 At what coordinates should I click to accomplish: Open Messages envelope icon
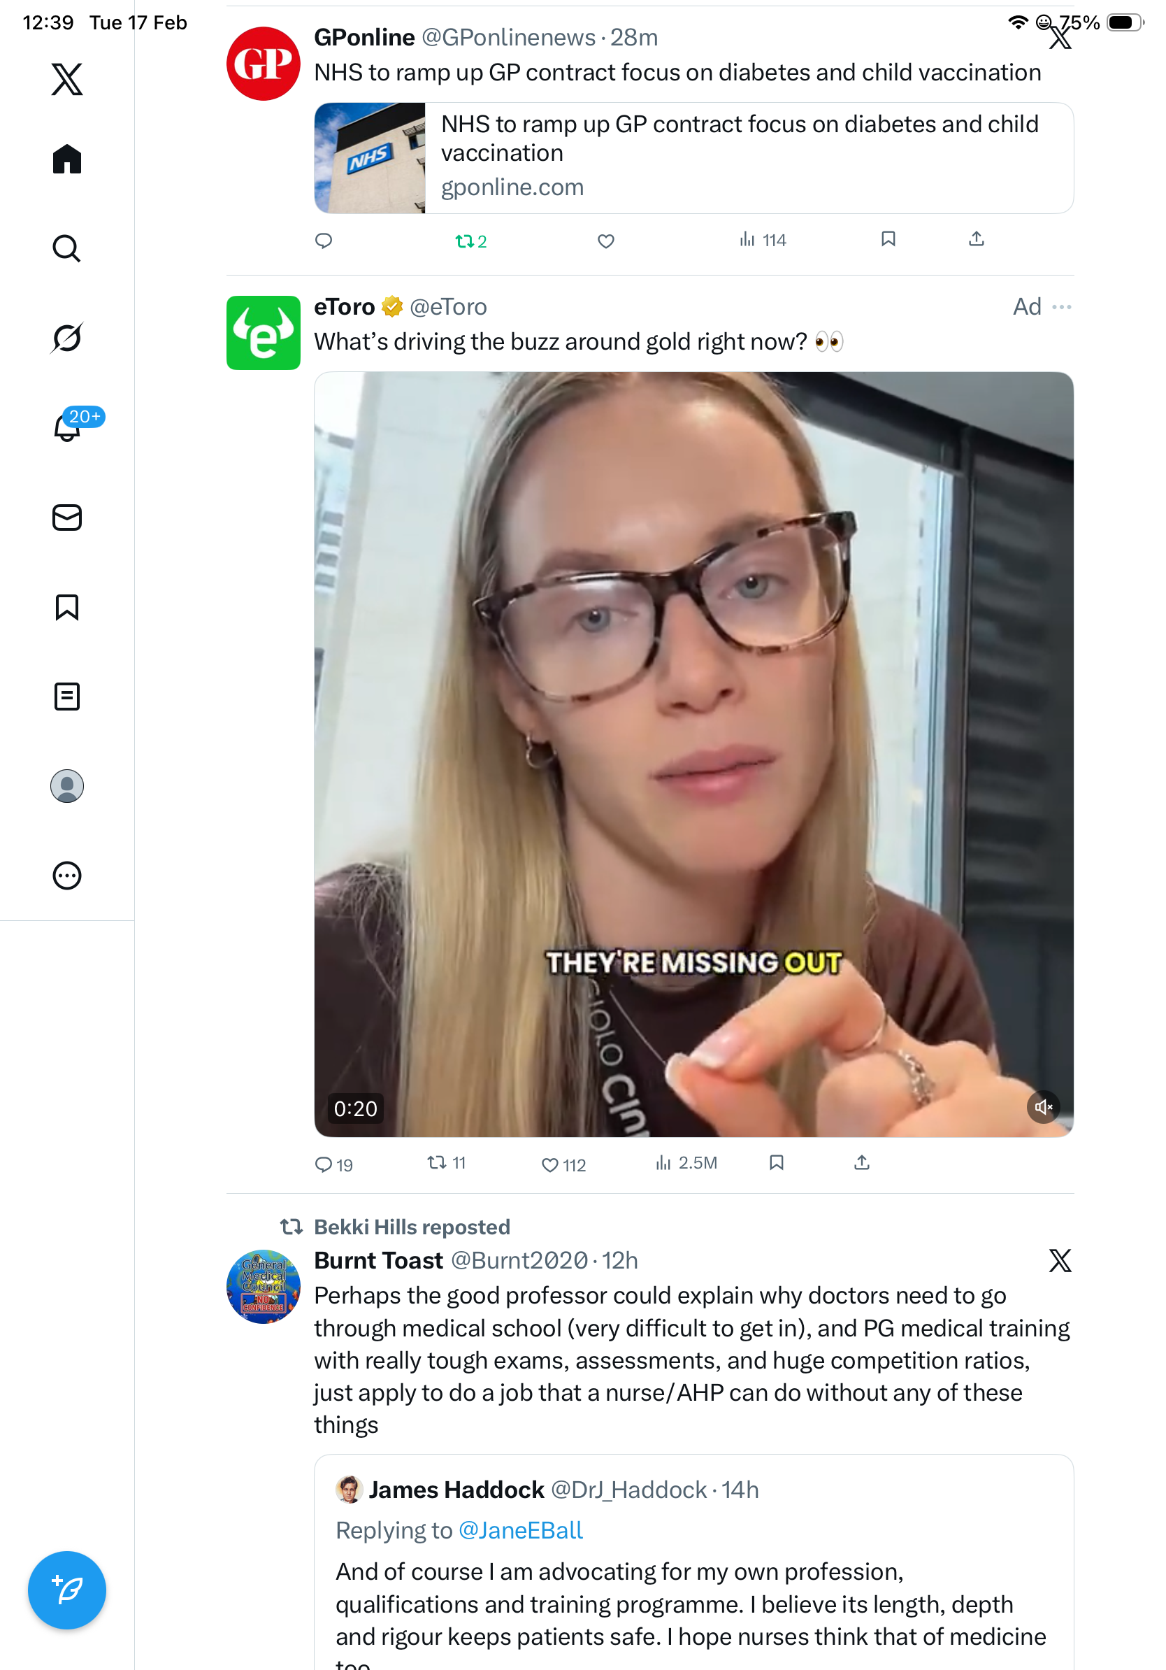click(67, 517)
